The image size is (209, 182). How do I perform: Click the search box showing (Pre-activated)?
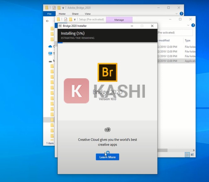[174, 32]
